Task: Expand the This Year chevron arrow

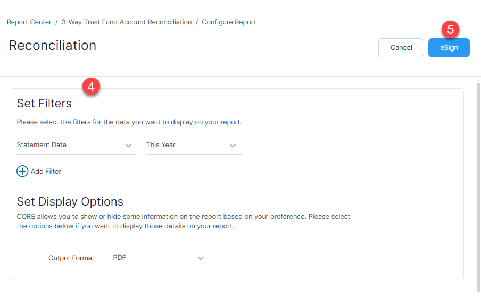Action: pyautogui.click(x=233, y=146)
